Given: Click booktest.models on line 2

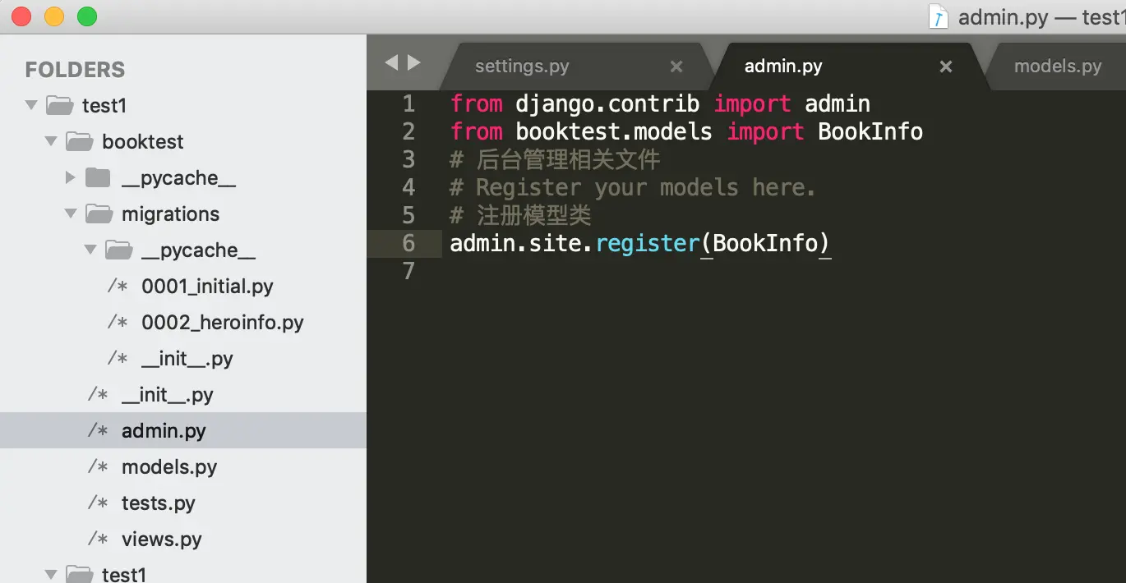Looking at the screenshot, I should pyautogui.click(x=614, y=131).
